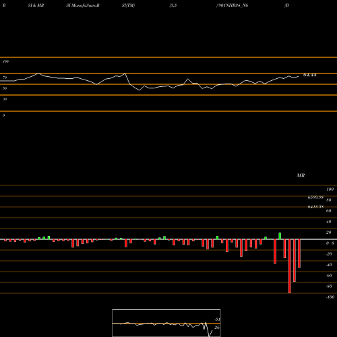Open the mini RSI thumbnail chart
The height and width of the screenshot is (337, 337).
[166, 323]
